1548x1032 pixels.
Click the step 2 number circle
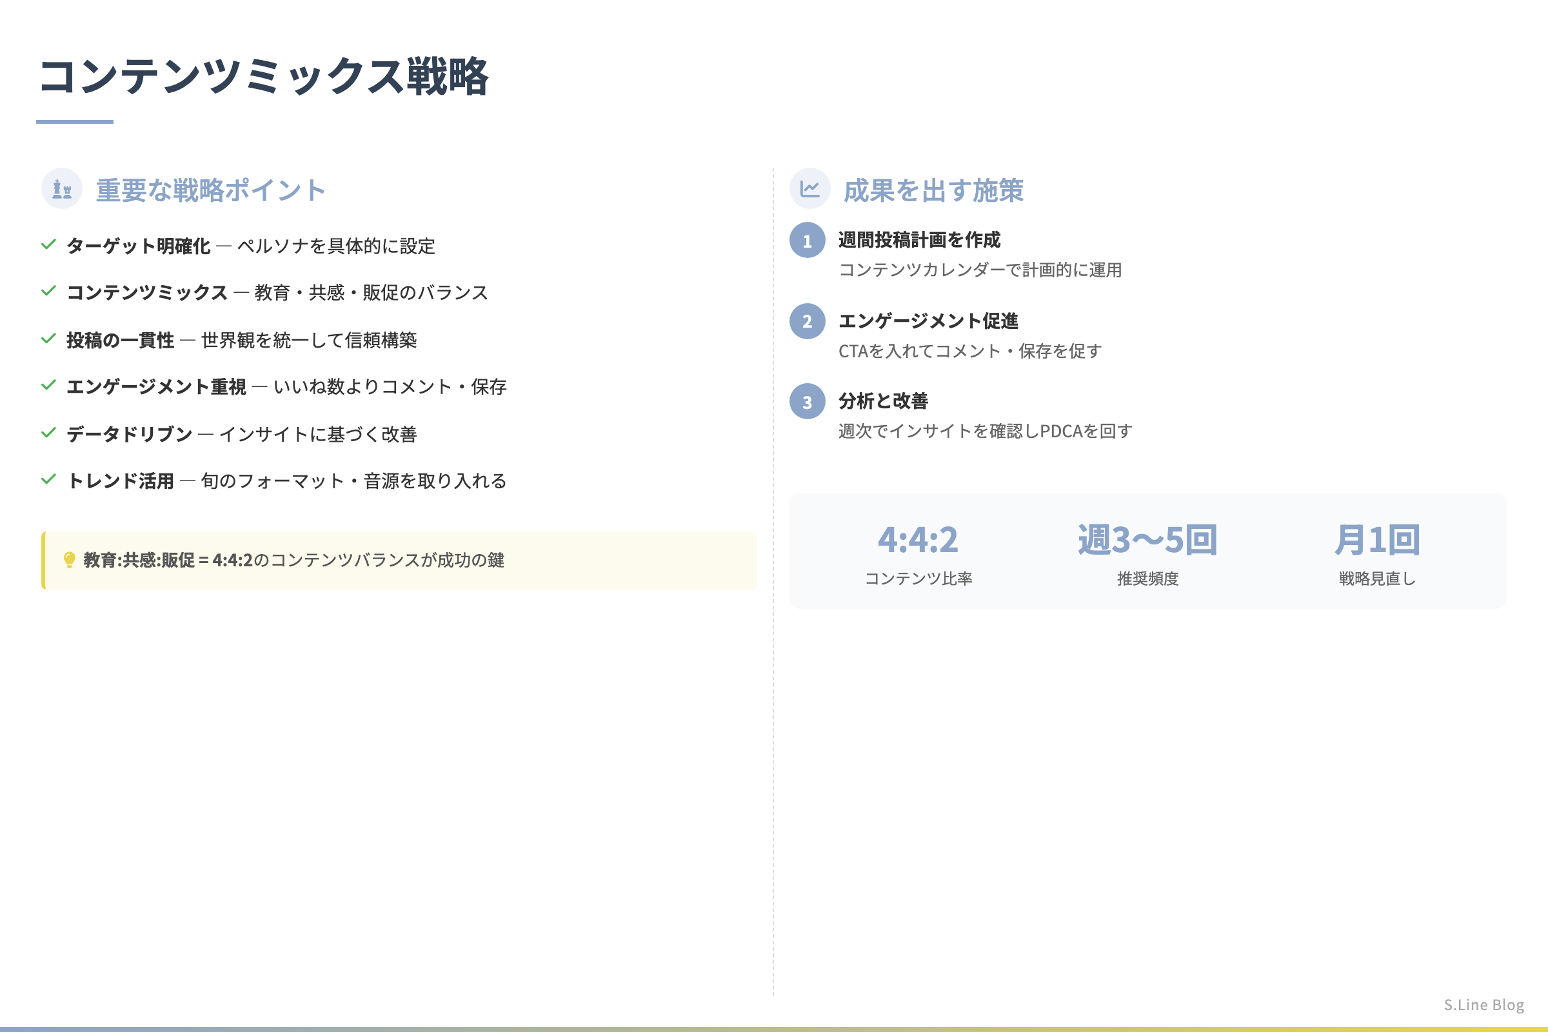coord(808,321)
